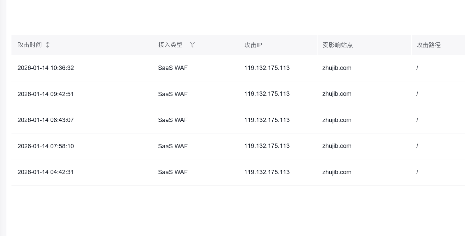Screen dimensions: 465x236
Task: Click the attack path in the 04:42:31 row
Action: coord(417,172)
